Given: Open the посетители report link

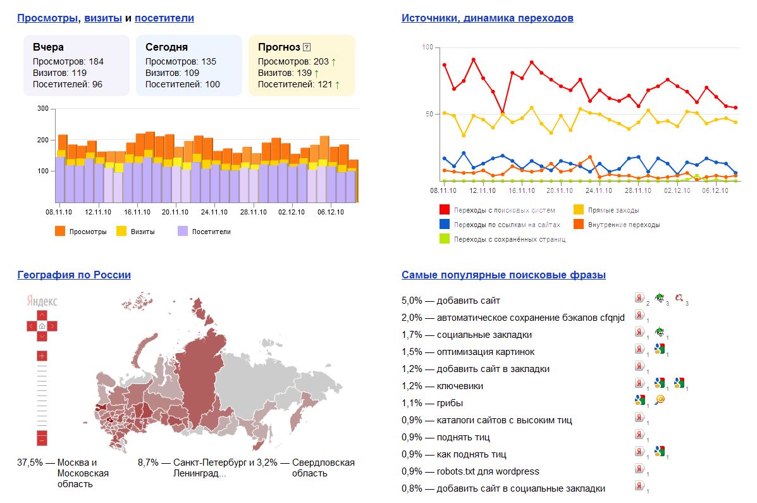Looking at the screenshot, I should [x=164, y=18].
